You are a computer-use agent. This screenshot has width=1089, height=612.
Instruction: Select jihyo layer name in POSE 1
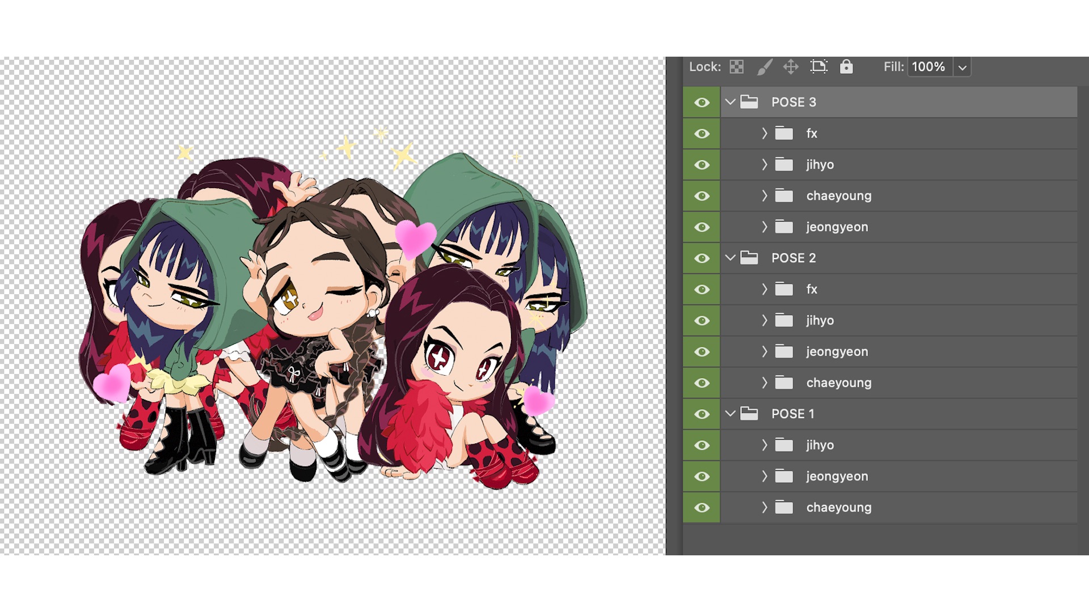[x=820, y=445]
